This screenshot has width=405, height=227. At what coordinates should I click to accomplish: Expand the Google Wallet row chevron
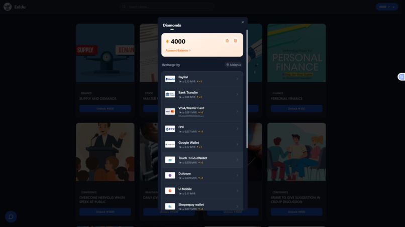pyautogui.click(x=237, y=144)
